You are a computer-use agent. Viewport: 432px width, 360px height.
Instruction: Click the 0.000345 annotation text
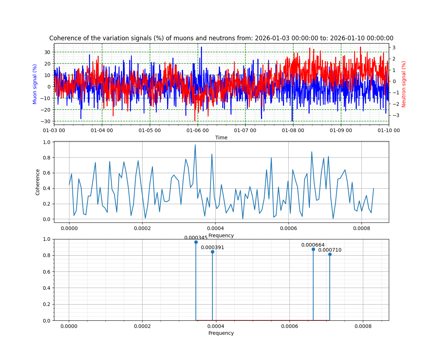(x=196, y=238)
